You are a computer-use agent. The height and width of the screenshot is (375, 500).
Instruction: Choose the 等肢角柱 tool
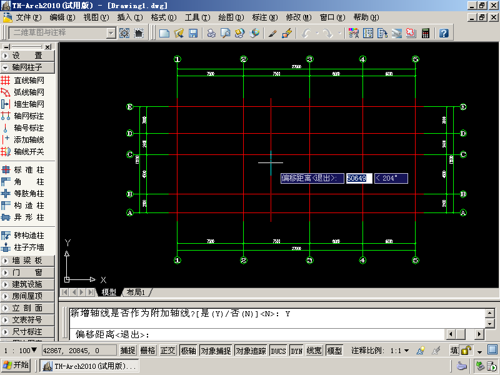click(23, 194)
